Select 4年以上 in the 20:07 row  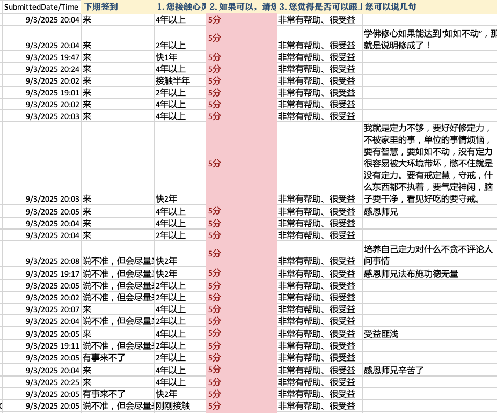[180, 309]
